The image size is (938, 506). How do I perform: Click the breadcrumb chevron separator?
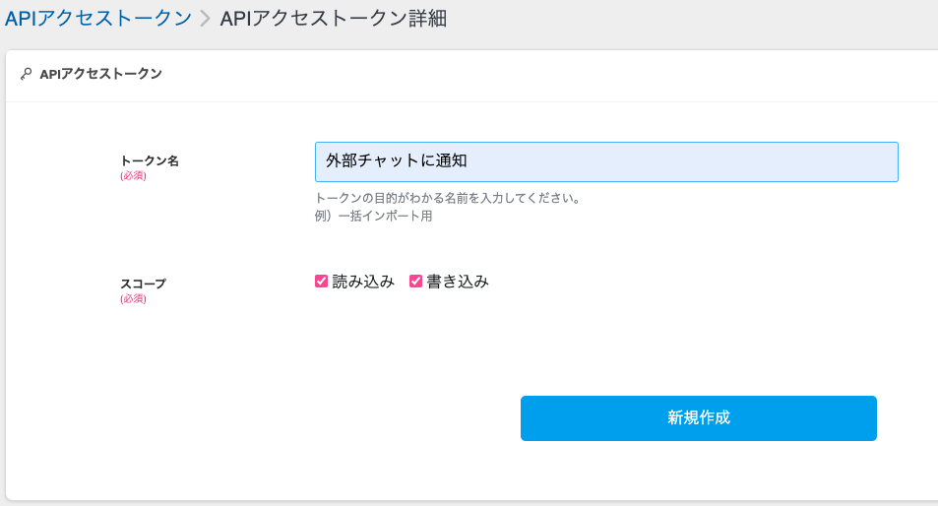point(206,19)
